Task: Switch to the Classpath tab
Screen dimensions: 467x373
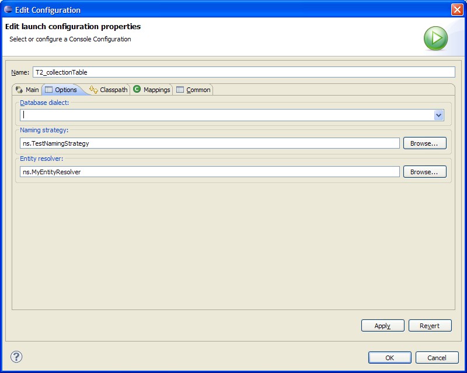Action: (x=109, y=90)
